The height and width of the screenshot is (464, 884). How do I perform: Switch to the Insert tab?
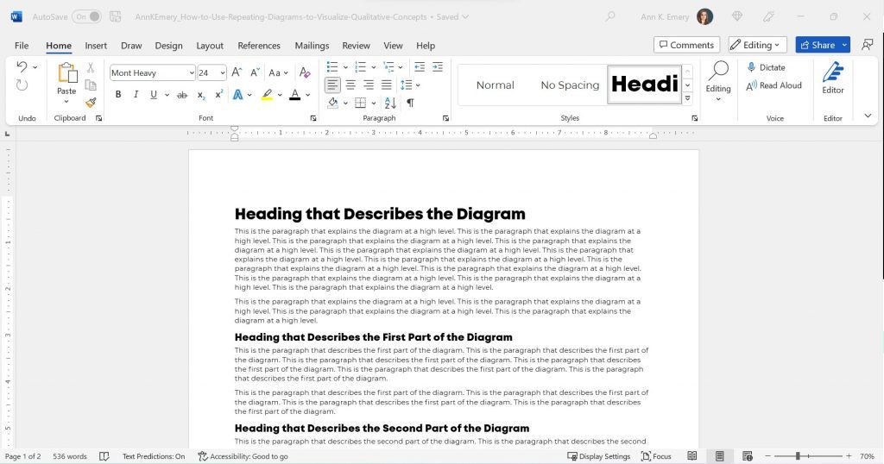[x=96, y=46]
